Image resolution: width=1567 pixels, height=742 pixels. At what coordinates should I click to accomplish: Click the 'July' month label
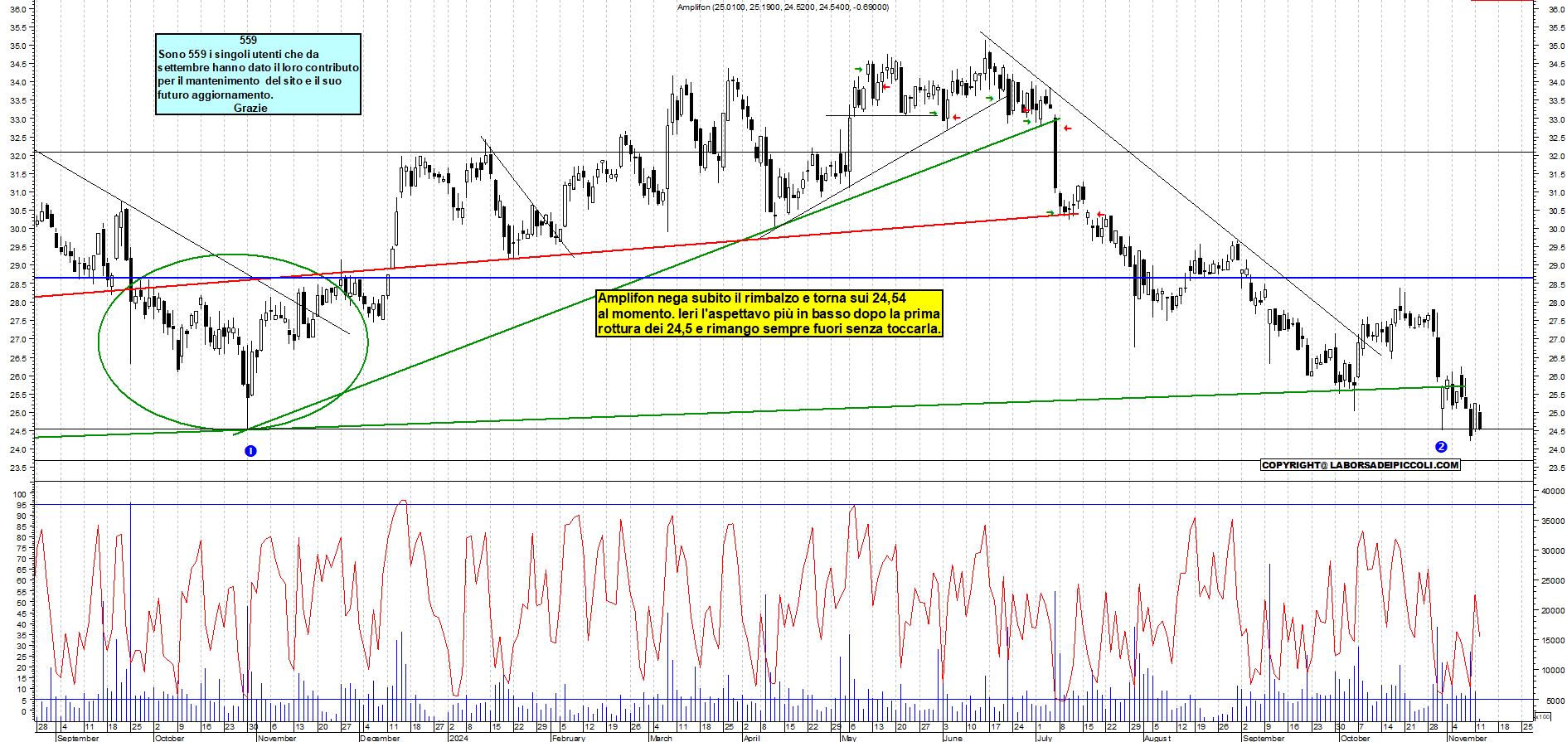click(x=1045, y=738)
